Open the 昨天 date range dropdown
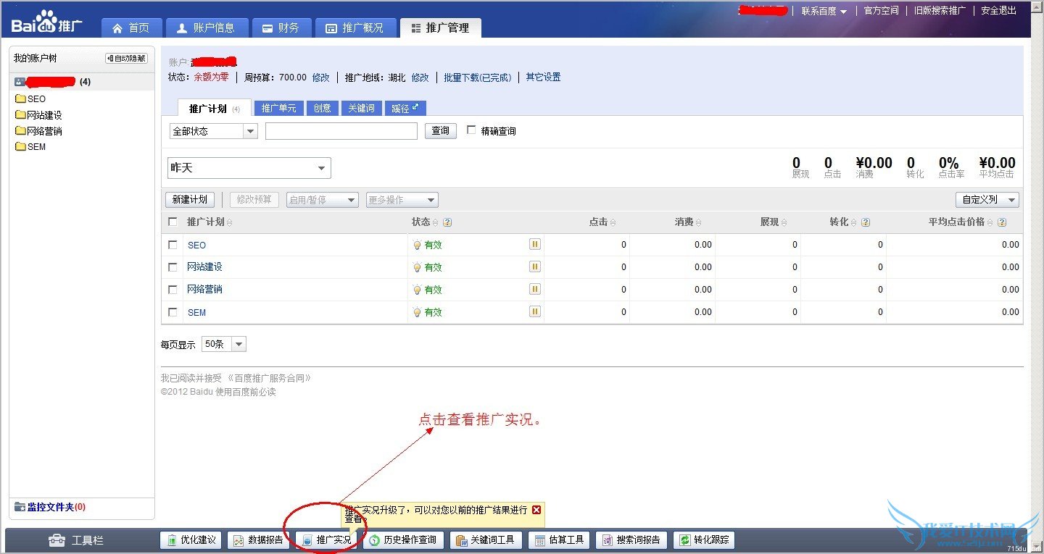 click(x=249, y=168)
